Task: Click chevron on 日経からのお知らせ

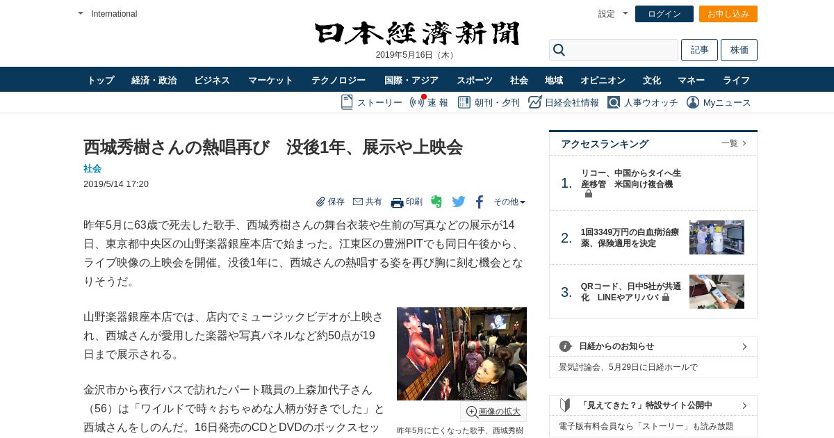Action: point(744,346)
